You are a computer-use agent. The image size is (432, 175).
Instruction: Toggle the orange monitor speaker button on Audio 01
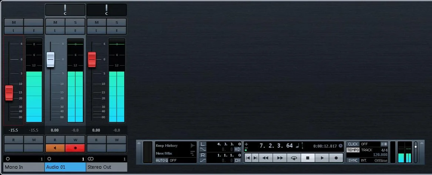click(x=55, y=148)
